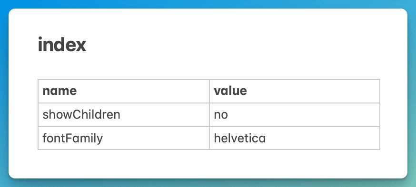
Task: Click empty space after the word showChildren
Action: tap(165, 115)
